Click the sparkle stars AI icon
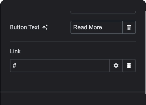The image size is (146, 105). (45, 27)
